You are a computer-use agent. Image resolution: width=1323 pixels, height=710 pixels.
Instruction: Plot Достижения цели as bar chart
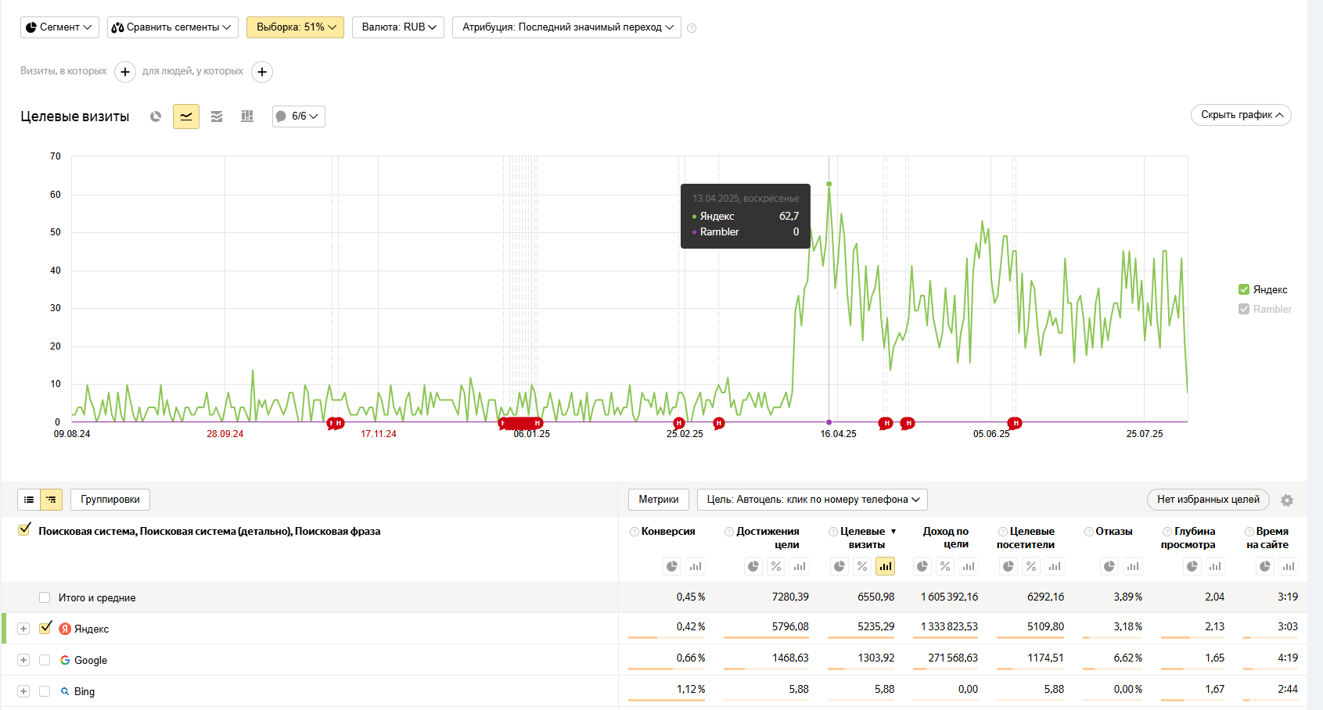click(x=799, y=566)
